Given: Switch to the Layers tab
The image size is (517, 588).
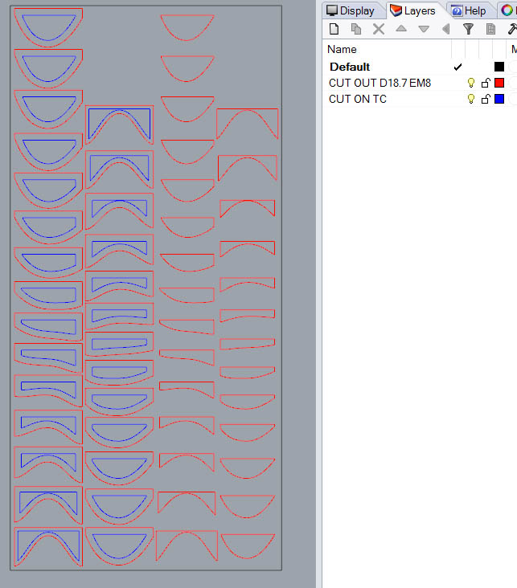Looking at the screenshot, I should point(412,10).
